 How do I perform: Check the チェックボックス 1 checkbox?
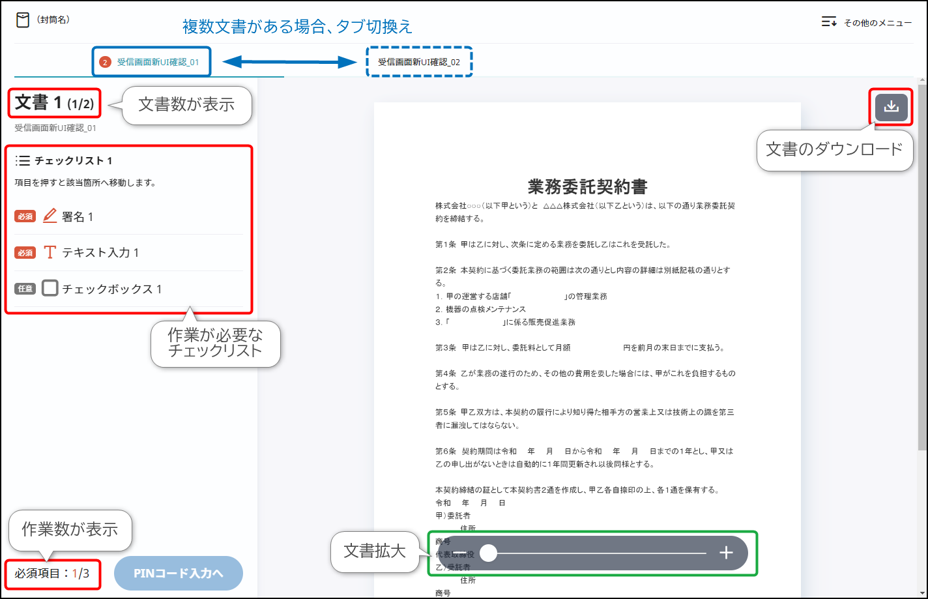point(50,288)
